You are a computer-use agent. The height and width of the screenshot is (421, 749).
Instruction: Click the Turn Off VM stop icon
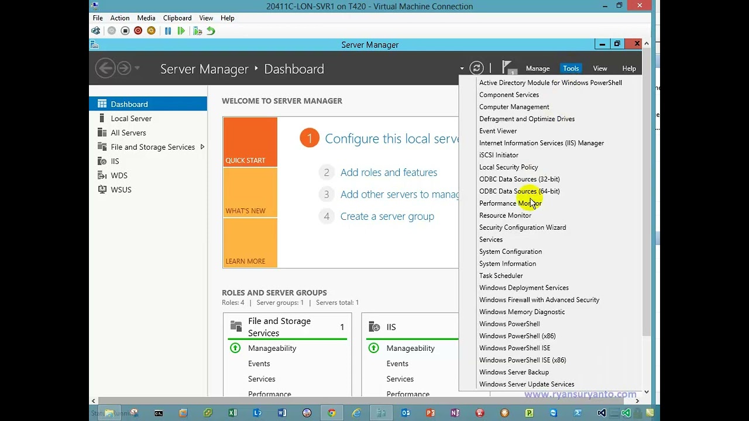(125, 31)
